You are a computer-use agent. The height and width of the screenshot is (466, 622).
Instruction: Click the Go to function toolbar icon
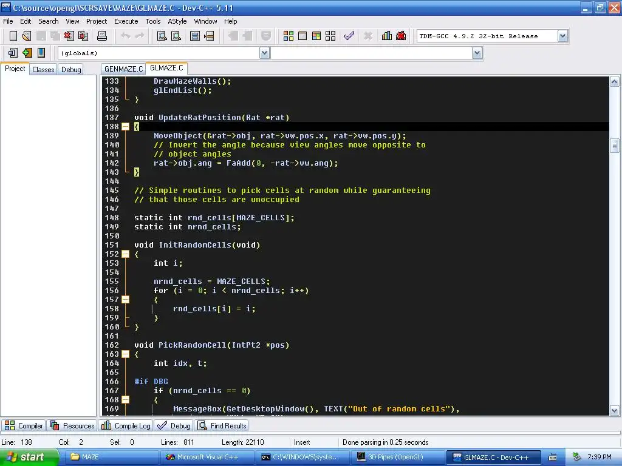195,36
